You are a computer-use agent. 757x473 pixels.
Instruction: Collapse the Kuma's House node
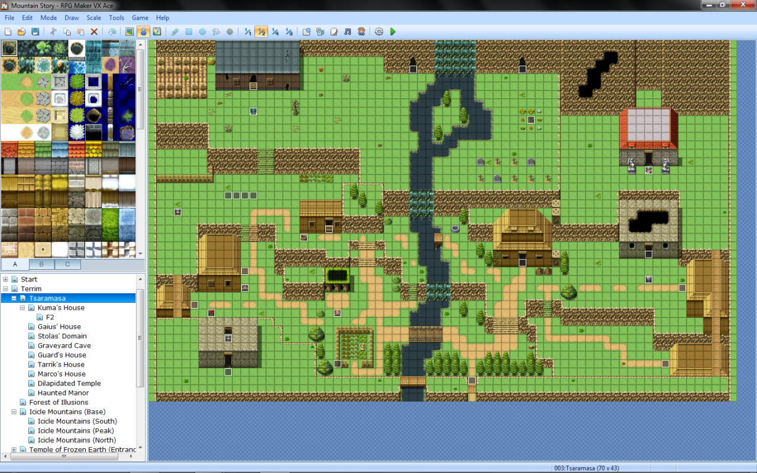point(22,307)
